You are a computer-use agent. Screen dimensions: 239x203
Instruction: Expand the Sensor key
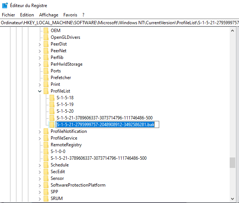pos(40,179)
